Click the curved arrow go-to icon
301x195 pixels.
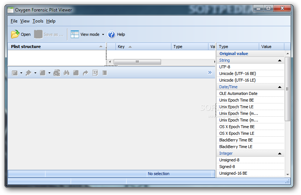click(86, 73)
